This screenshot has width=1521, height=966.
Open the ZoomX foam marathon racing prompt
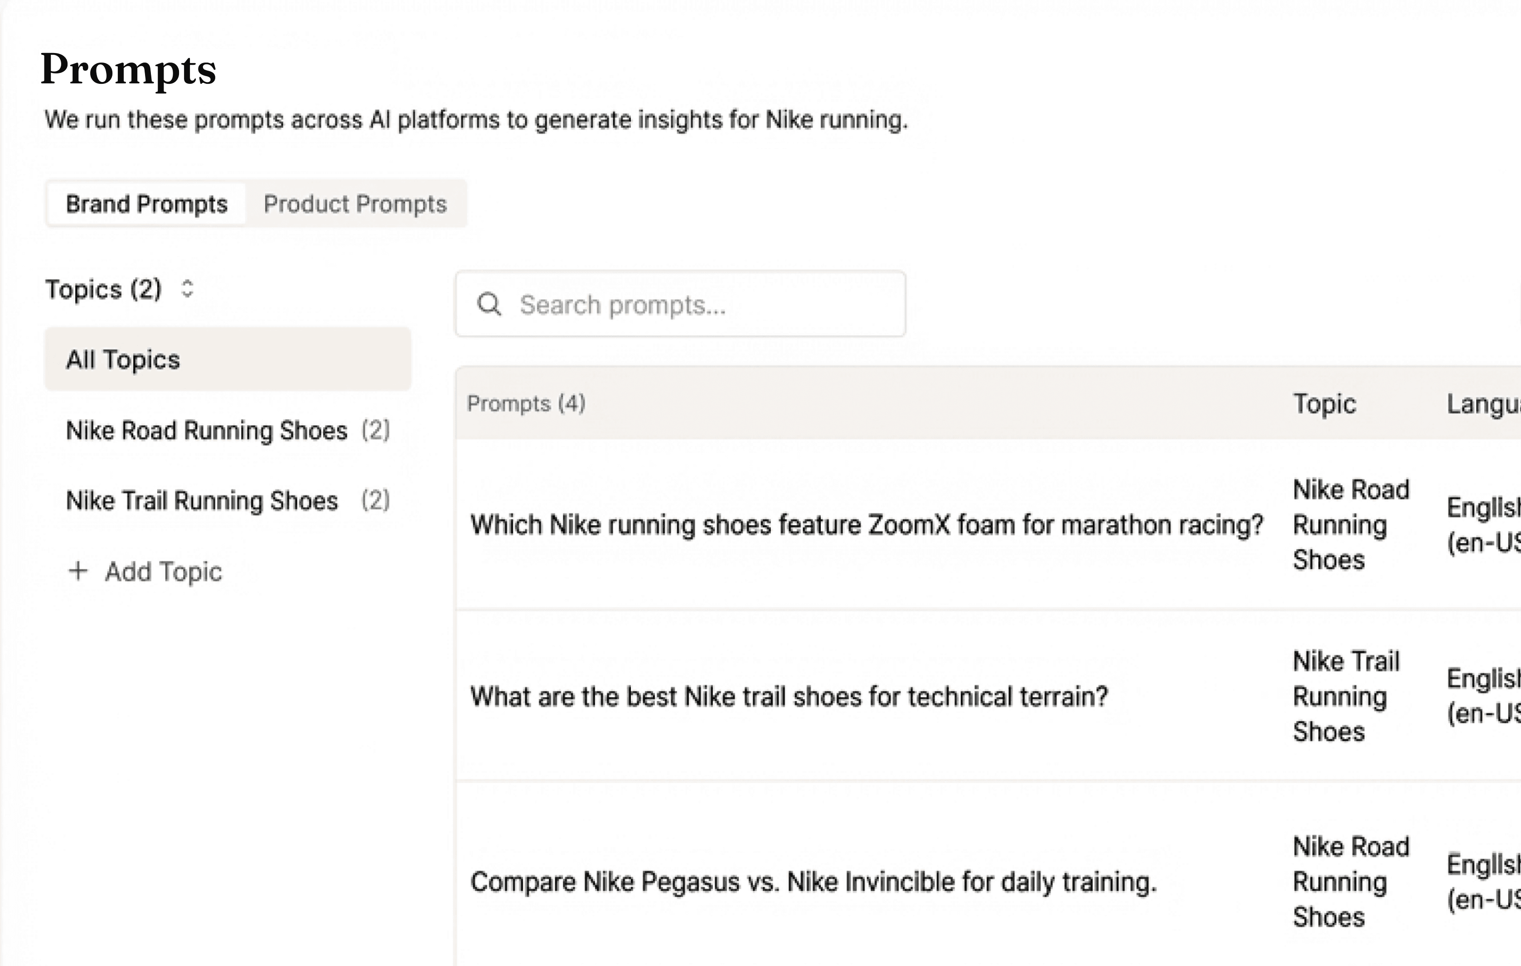coord(866,525)
